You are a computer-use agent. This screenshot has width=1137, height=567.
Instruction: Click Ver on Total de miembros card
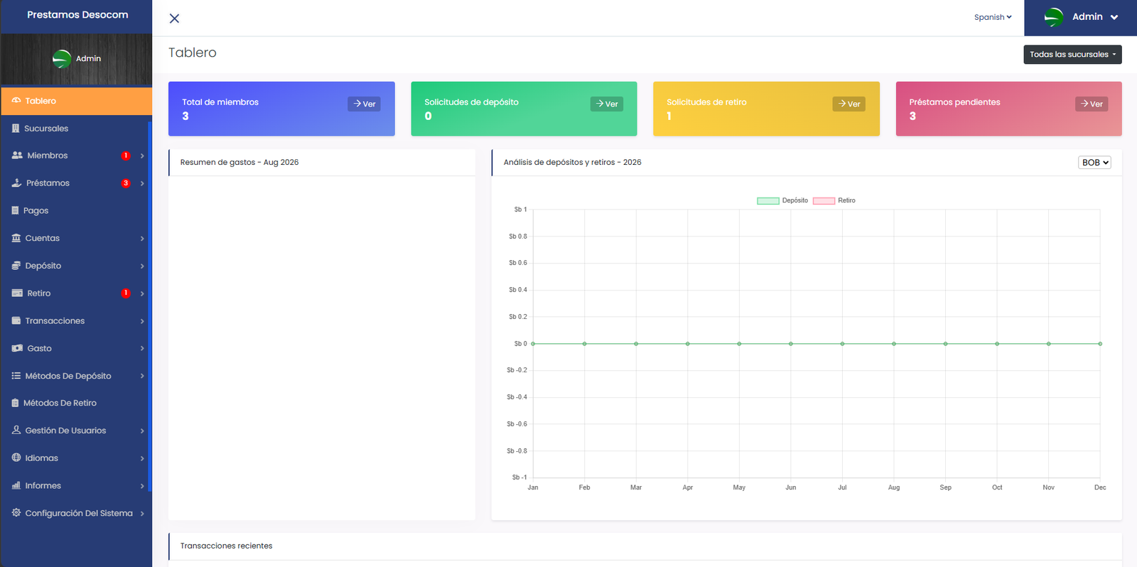click(364, 104)
